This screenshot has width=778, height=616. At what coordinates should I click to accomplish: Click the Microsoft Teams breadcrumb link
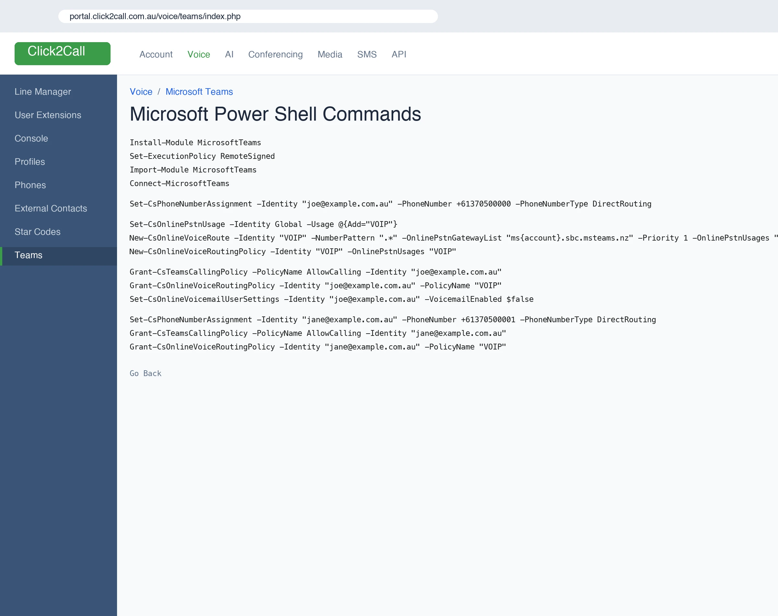click(x=199, y=92)
